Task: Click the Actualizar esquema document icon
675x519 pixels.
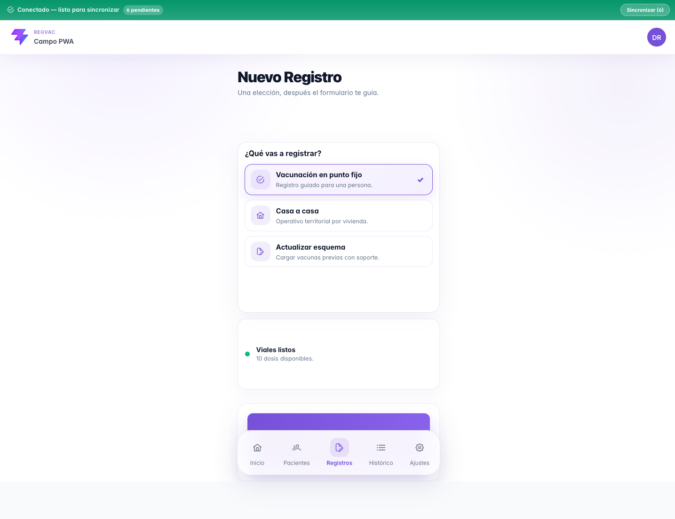Action: click(x=260, y=252)
